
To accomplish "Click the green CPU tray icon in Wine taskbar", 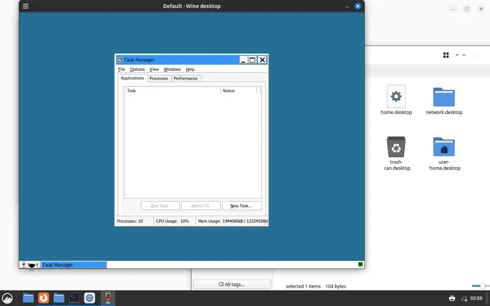I will coord(360,264).
